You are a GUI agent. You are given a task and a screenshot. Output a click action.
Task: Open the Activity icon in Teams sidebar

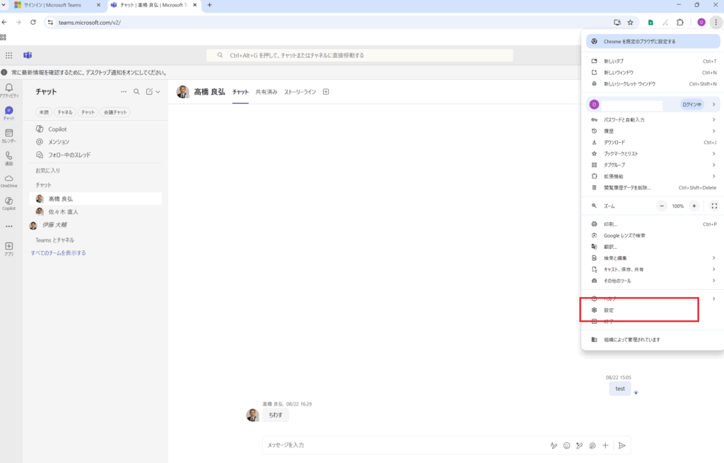pos(9,90)
